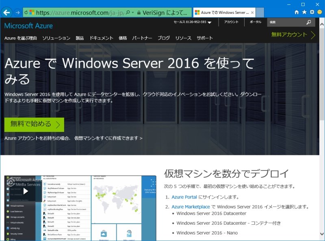The height and width of the screenshot is (241, 325).
Task: Open a new blank browser tab
Action: 260,13
